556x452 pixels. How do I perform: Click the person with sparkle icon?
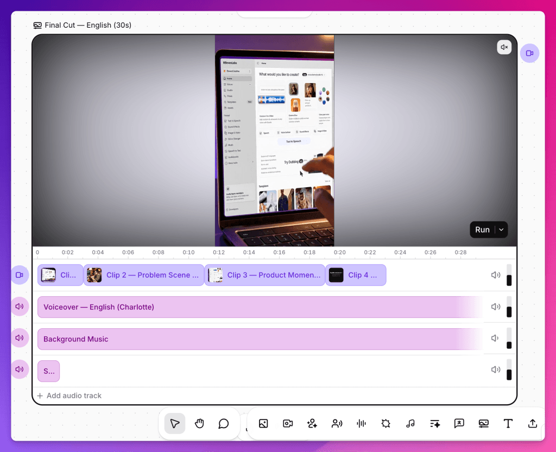pos(312,423)
